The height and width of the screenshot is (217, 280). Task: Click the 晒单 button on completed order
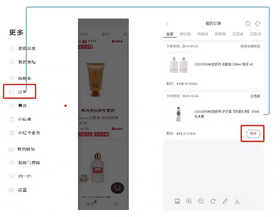pos(253,134)
